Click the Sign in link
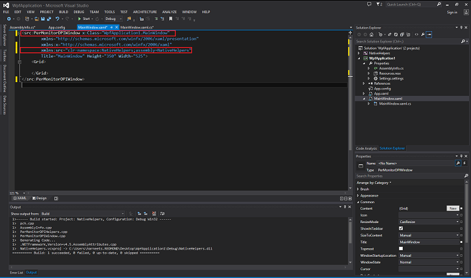Viewport: 471px width, 278px height. tap(452, 12)
